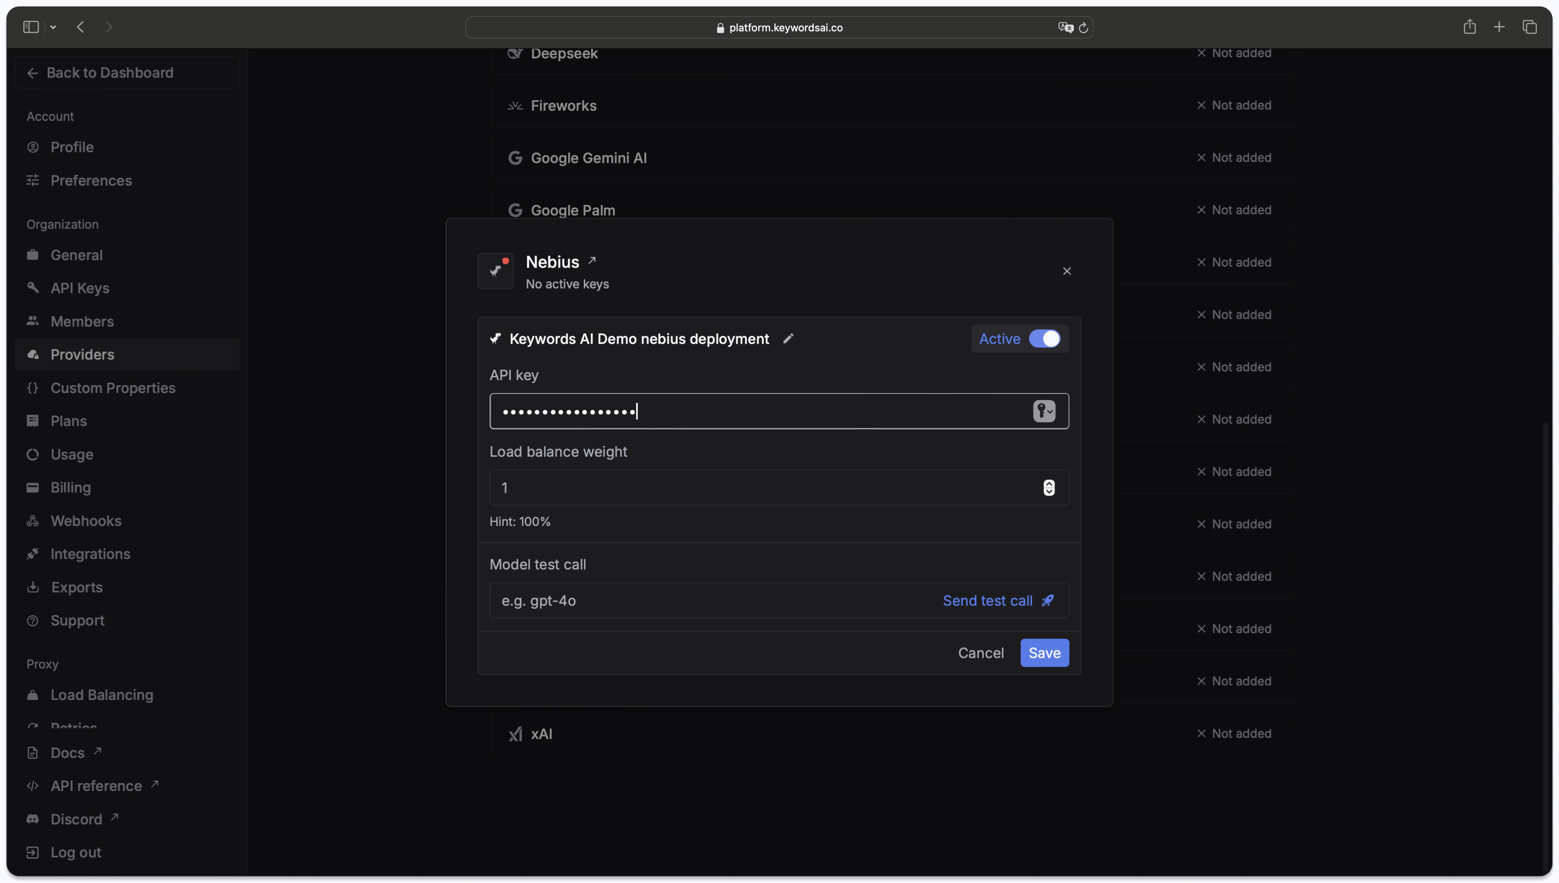Image resolution: width=1559 pixels, height=883 pixels.
Task: Click the General briefcase icon
Action: click(x=33, y=255)
